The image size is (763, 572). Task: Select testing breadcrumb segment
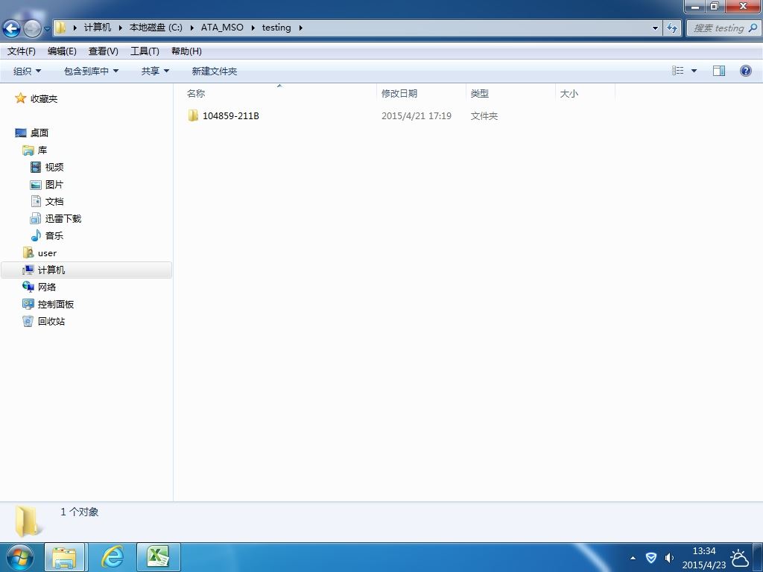click(x=276, y=28)
